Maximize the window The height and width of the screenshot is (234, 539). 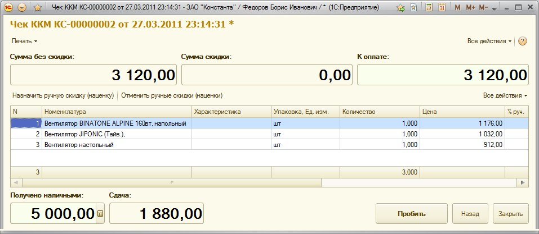(518, 7)
